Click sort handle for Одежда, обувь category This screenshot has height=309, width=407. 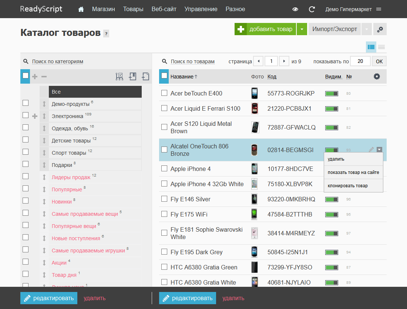click(x=44, y=128)
